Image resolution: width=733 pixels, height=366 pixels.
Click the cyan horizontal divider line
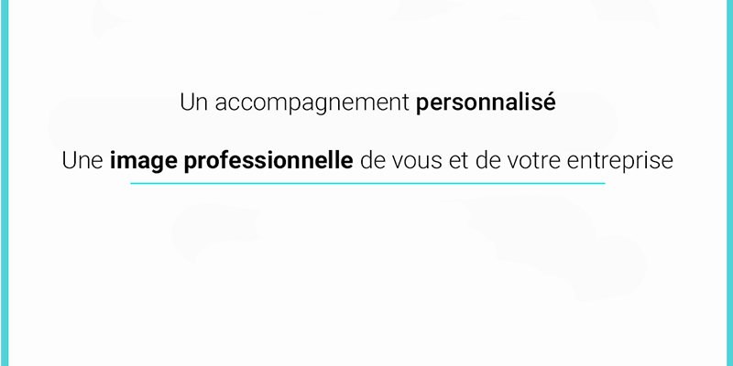[x=367, y=184]
